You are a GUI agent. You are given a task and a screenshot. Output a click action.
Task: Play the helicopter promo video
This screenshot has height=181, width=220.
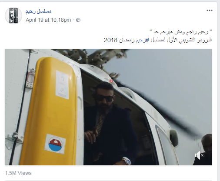coord(108,107)
